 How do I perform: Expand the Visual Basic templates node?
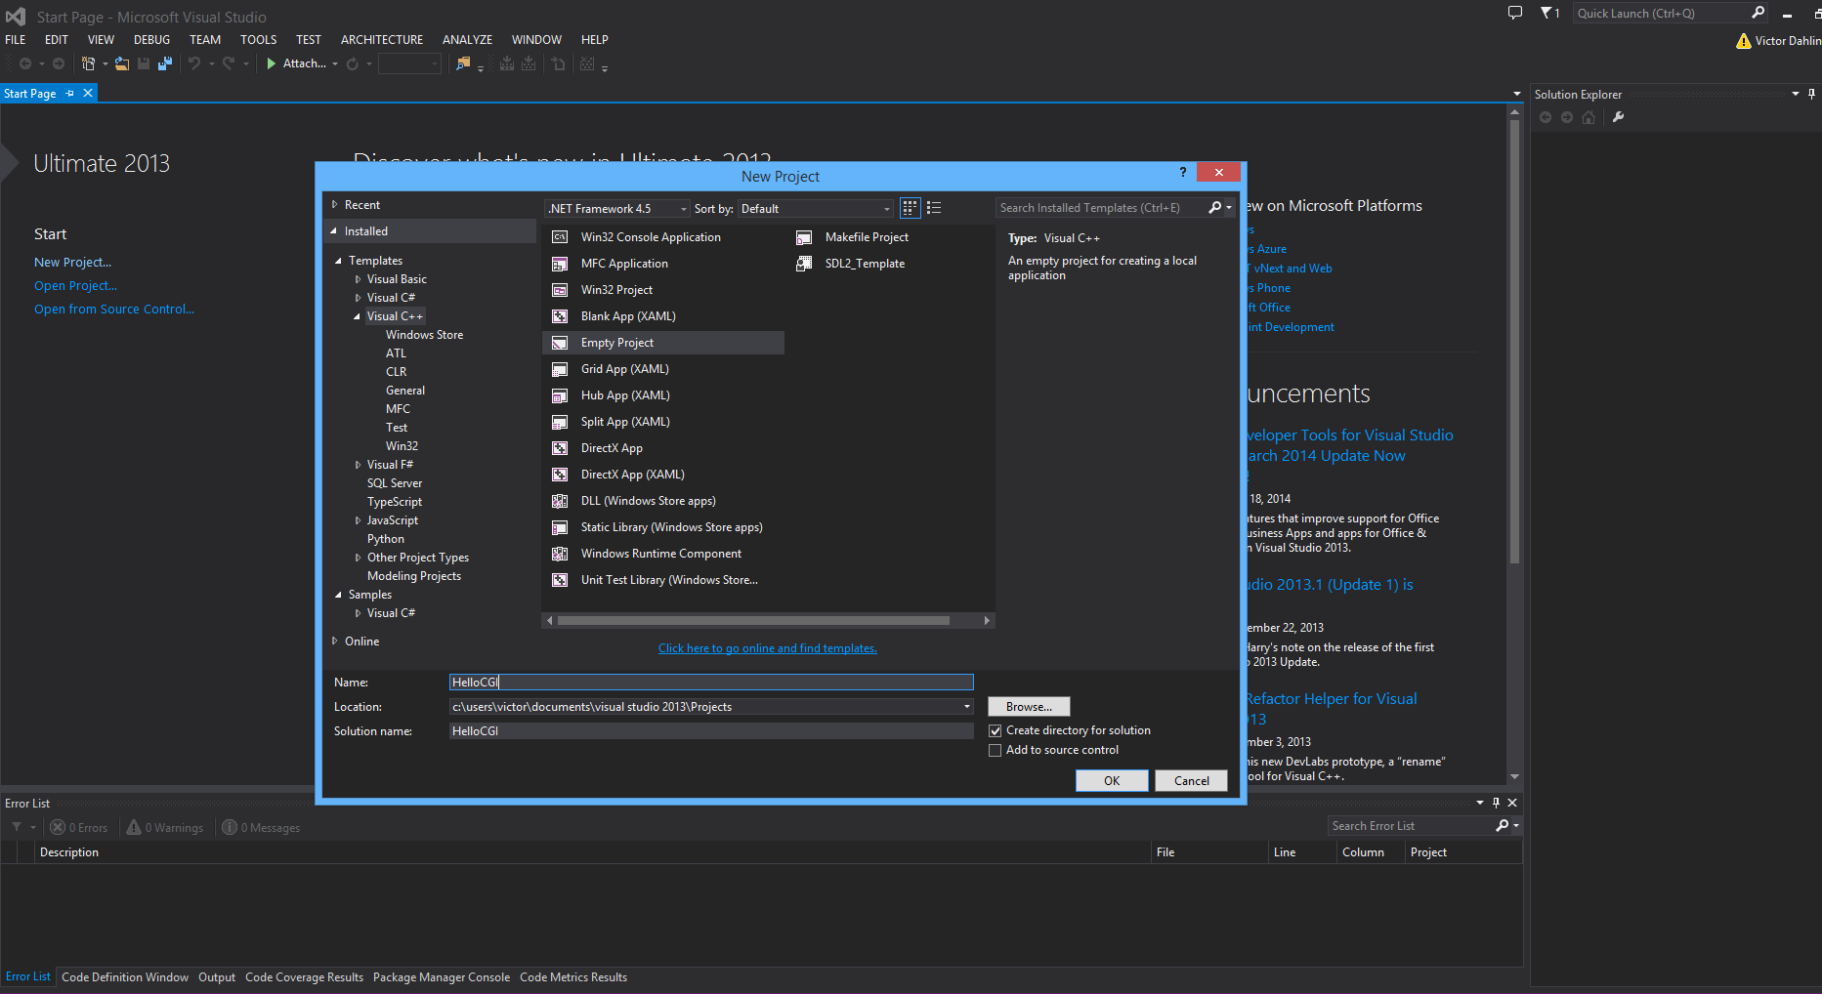click(358, 279)
